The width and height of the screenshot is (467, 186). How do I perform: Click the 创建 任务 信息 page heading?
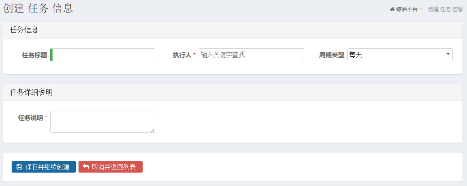point(38,8)
